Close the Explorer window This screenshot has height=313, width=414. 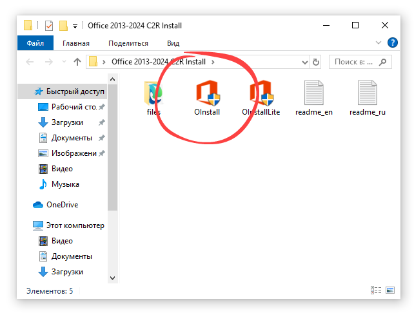pos(385,25)
